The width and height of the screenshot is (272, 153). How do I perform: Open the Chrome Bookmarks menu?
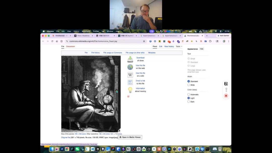point(86,31)
